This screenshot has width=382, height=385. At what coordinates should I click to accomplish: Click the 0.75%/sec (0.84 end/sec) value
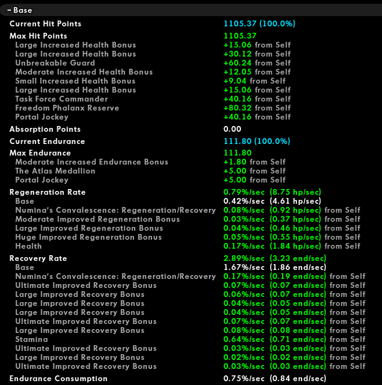click(274, 379)
